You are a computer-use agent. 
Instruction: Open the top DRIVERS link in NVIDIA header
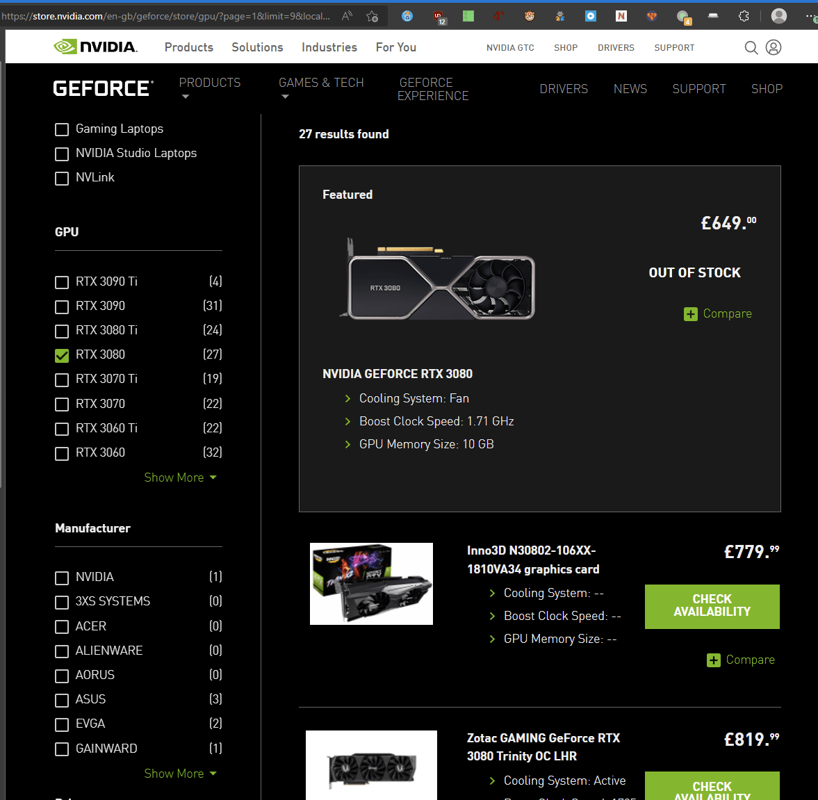616,47
